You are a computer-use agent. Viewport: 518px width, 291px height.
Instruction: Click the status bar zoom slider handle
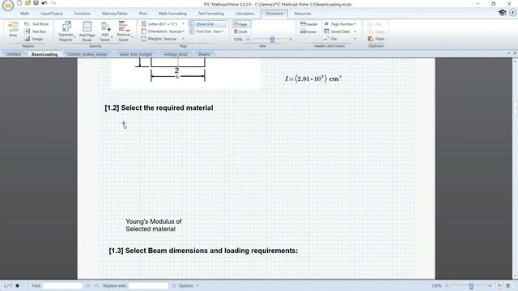tap(471, 285)
